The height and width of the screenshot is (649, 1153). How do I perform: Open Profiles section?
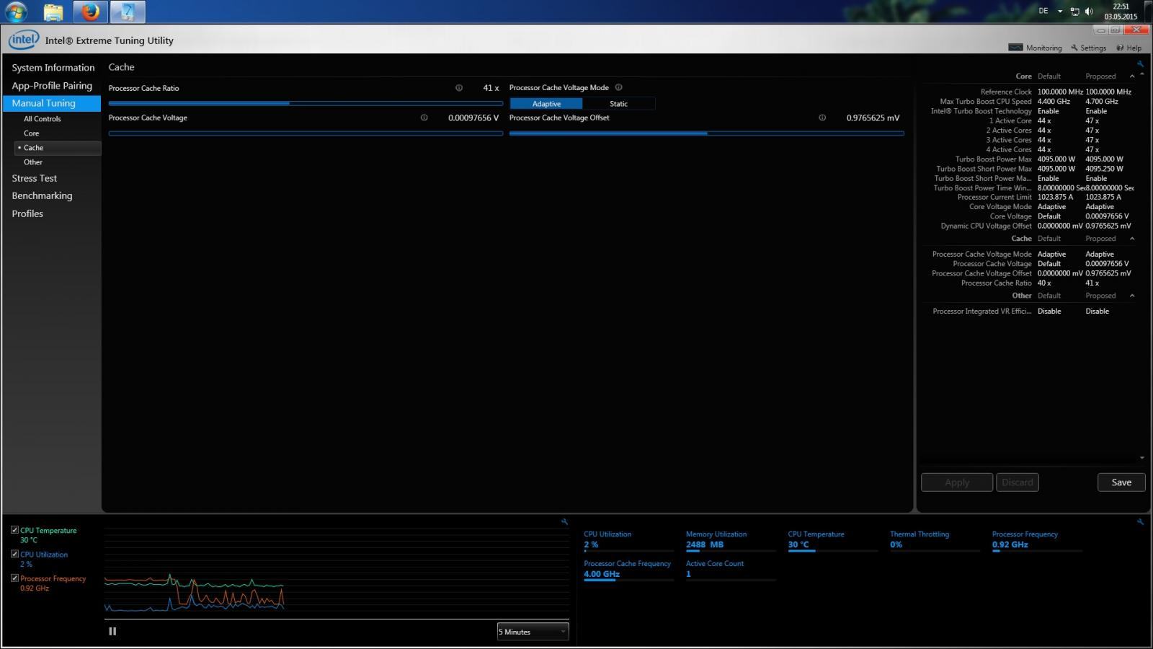(27, 213)
